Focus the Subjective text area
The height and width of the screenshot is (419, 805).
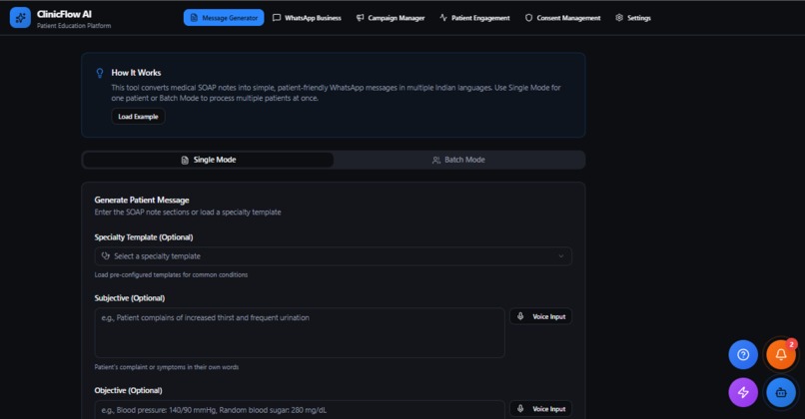(x=300, y=332)
